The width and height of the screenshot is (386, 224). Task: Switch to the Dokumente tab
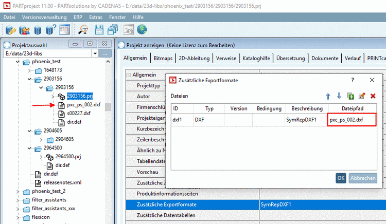pos(325,59)
